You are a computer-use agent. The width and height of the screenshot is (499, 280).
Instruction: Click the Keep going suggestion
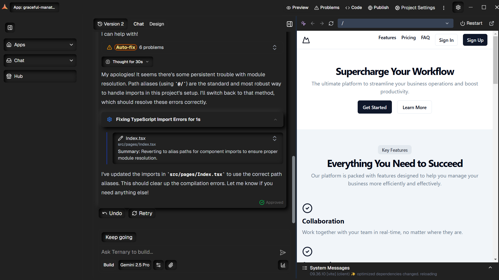(x=119, y=237)
